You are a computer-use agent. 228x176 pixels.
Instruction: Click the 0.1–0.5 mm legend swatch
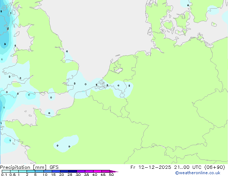coord(6,171)
